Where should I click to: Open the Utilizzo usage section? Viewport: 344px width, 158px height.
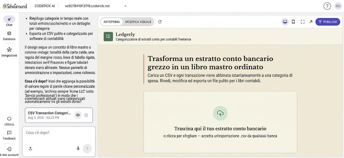(x=9, y=121)
